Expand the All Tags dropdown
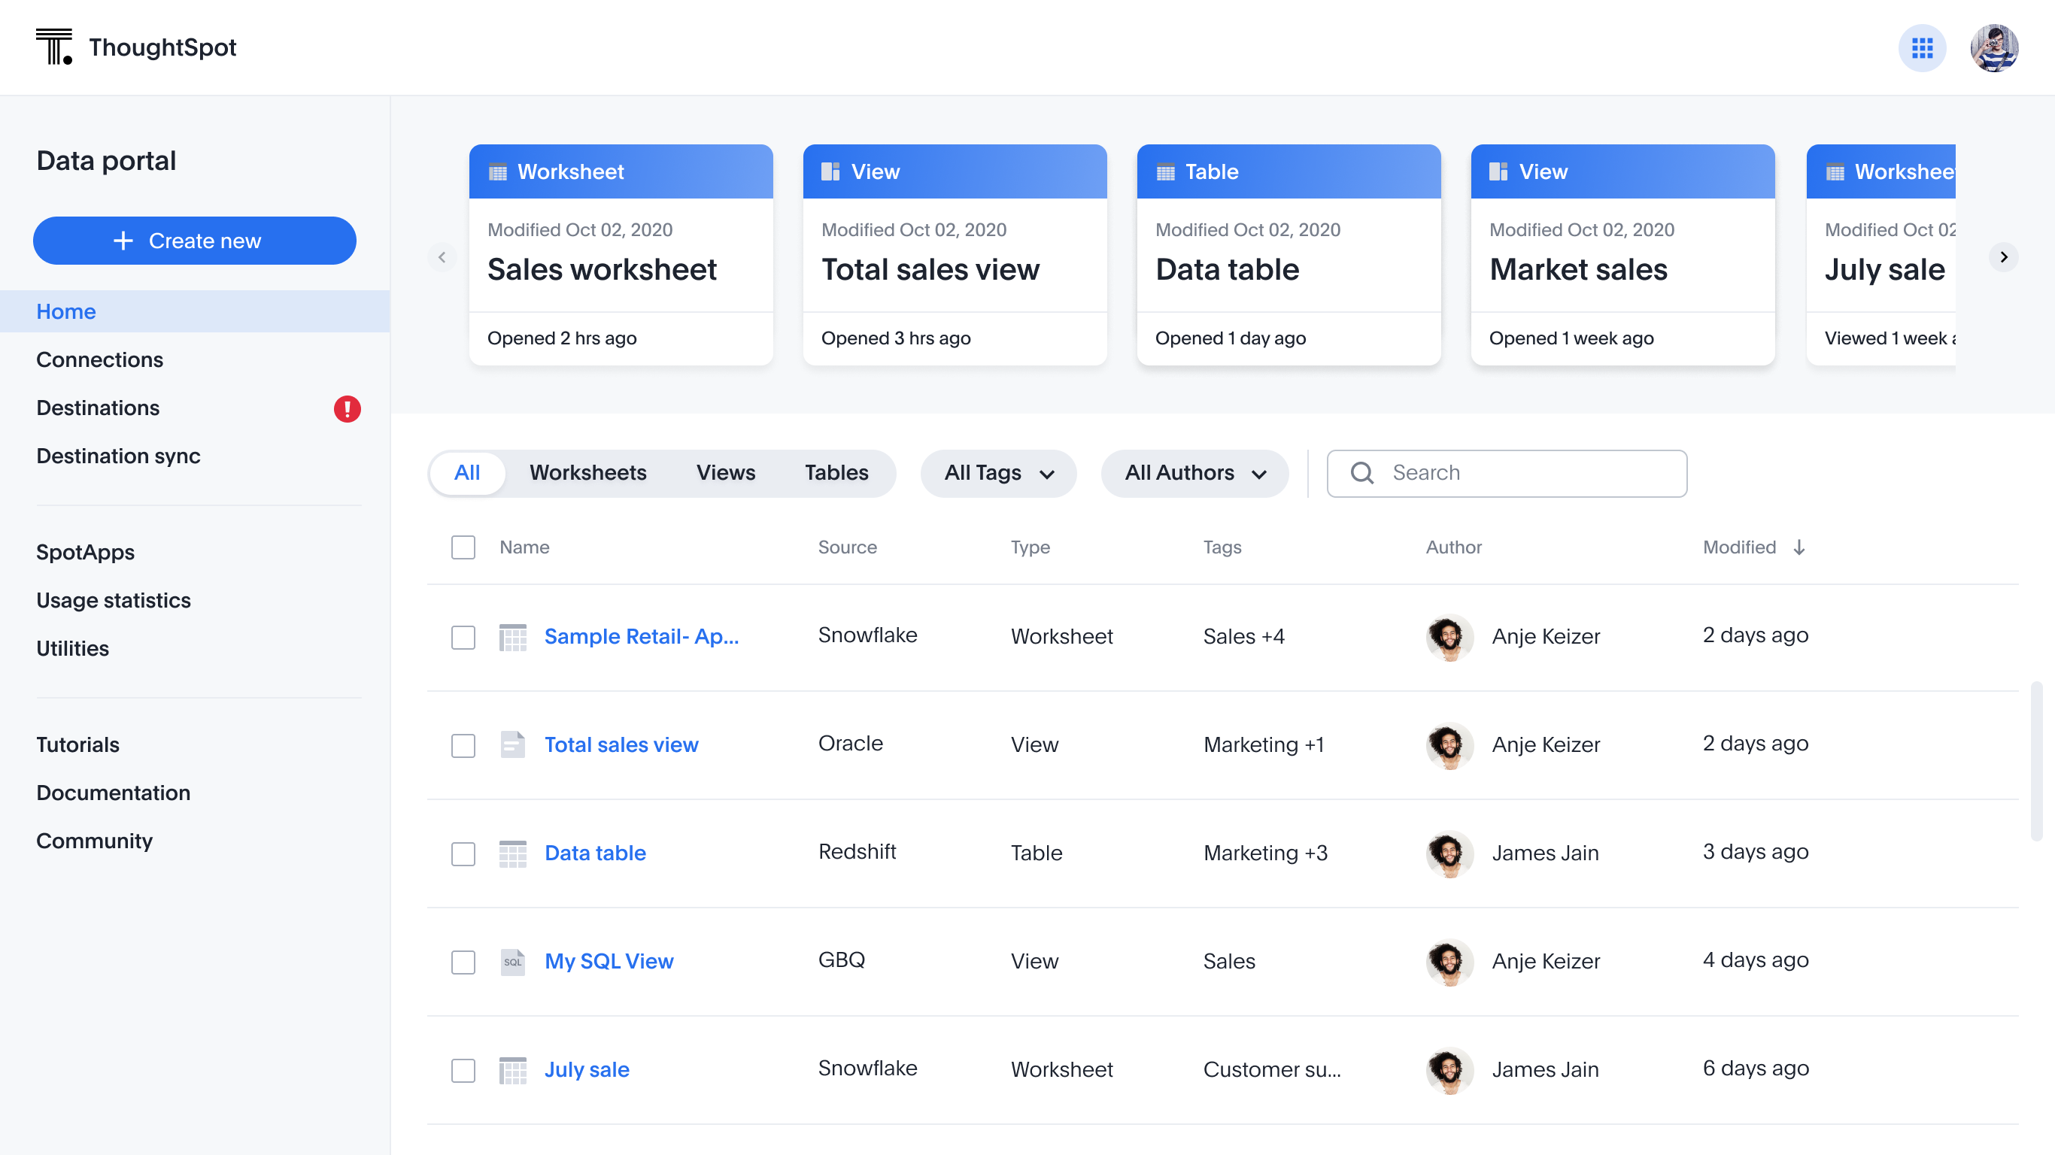This screenshot has width=2055, height=1155. click(x=998, y=473)
